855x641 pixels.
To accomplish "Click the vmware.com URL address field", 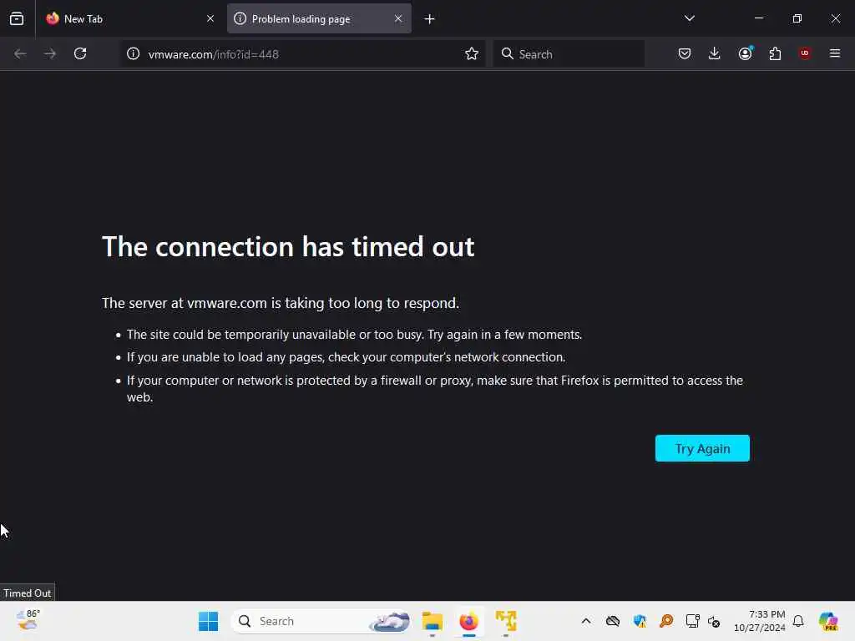I will click(x=301, y=54).
